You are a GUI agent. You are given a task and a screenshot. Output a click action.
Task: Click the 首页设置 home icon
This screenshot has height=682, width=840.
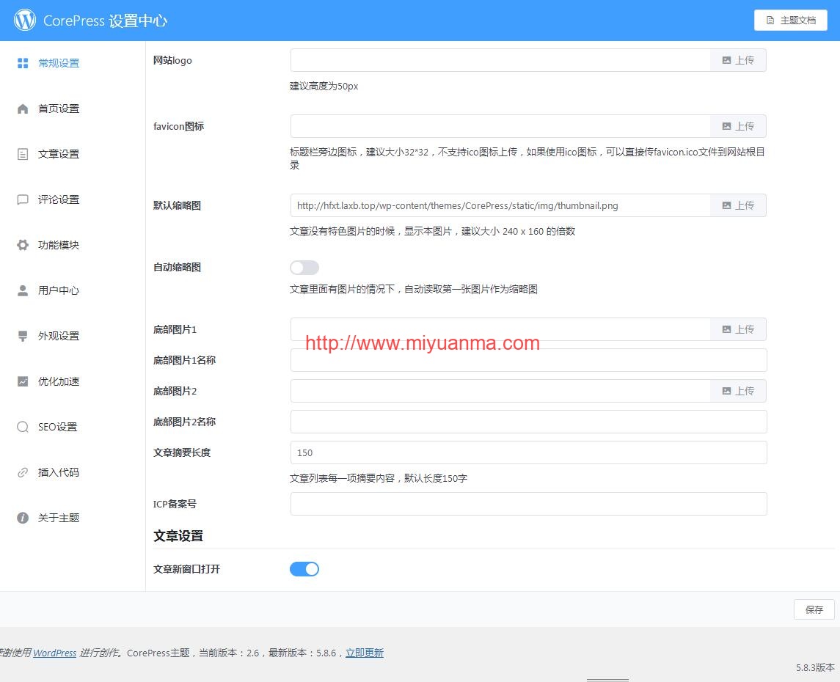(x=23, y=109)
